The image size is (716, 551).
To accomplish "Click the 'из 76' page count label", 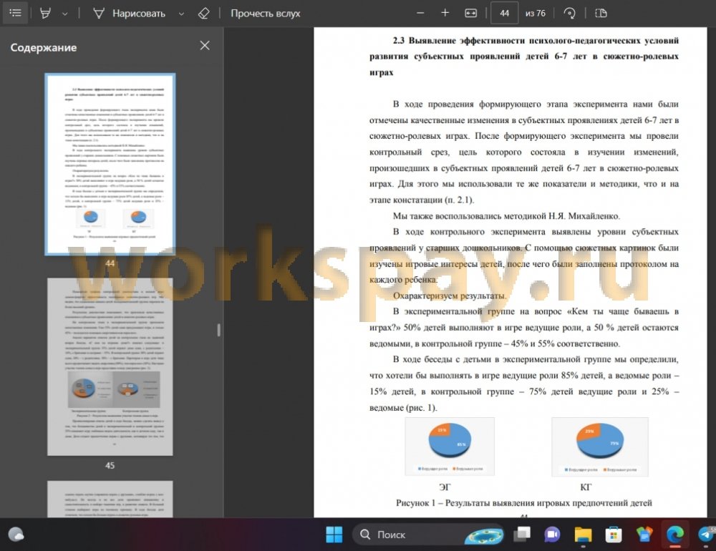I will point(535,14).
